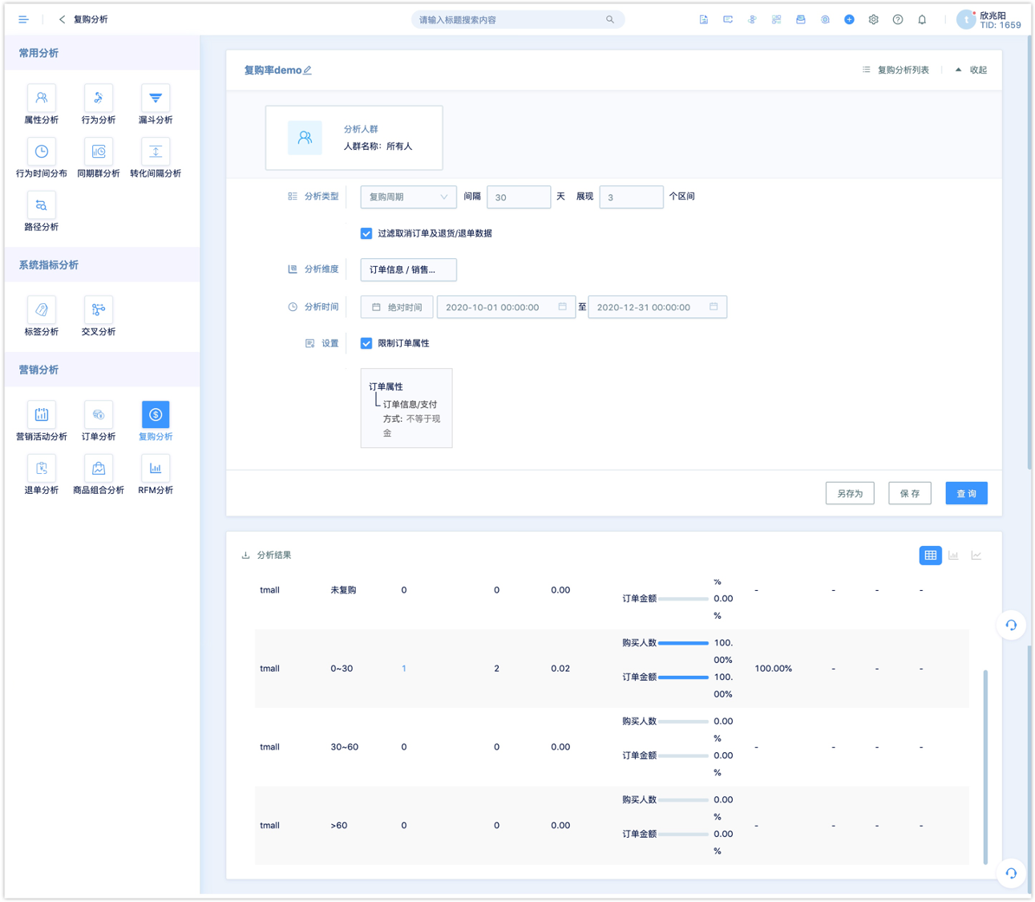The height and width of the screenshot is (902, 1035).
Task: Click the upper floating support headset button
Action: (1011, 625)
